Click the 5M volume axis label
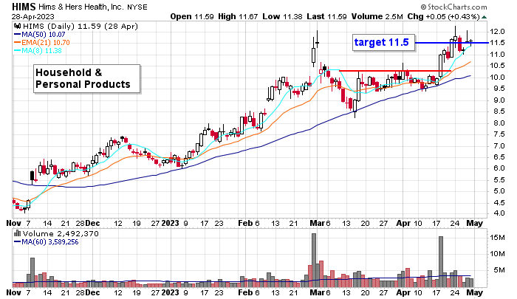Screen dimensions: 517x299 [499, 270]
